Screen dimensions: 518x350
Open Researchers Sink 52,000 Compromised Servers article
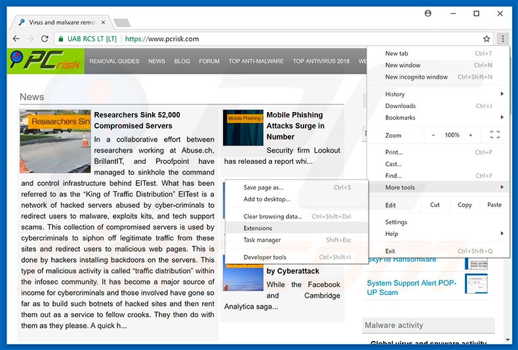(x=137, y=120)
